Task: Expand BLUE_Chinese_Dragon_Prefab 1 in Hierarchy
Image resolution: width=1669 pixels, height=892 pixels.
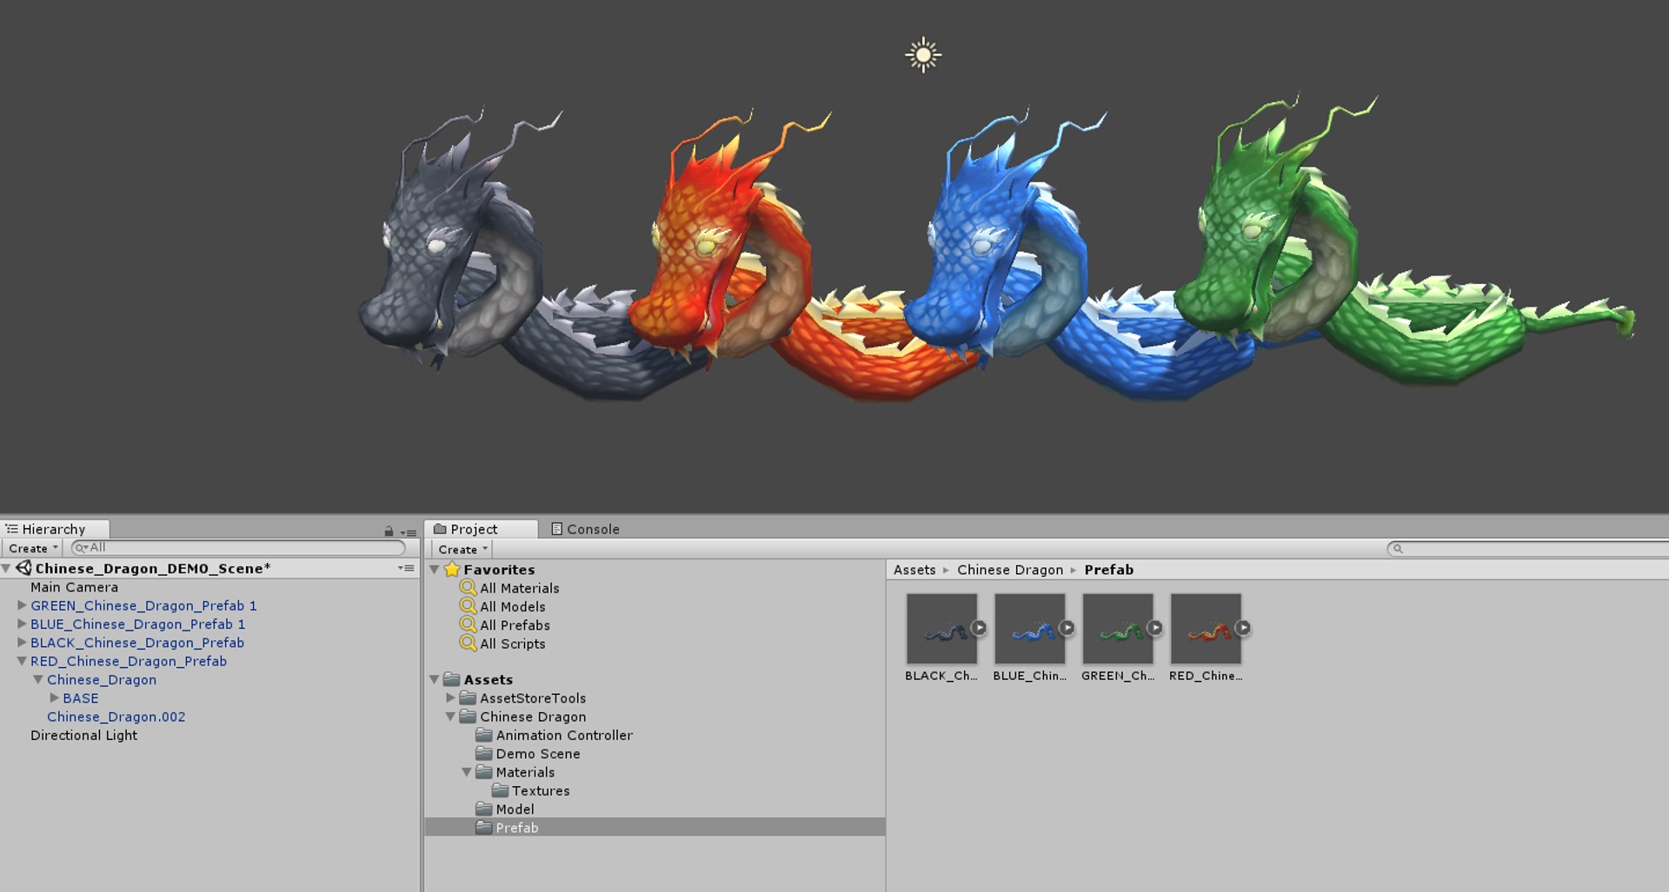Action: tap(22, 624)
